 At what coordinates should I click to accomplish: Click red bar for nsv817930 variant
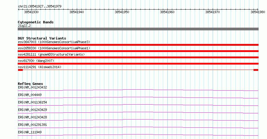[x=138, y=64]
